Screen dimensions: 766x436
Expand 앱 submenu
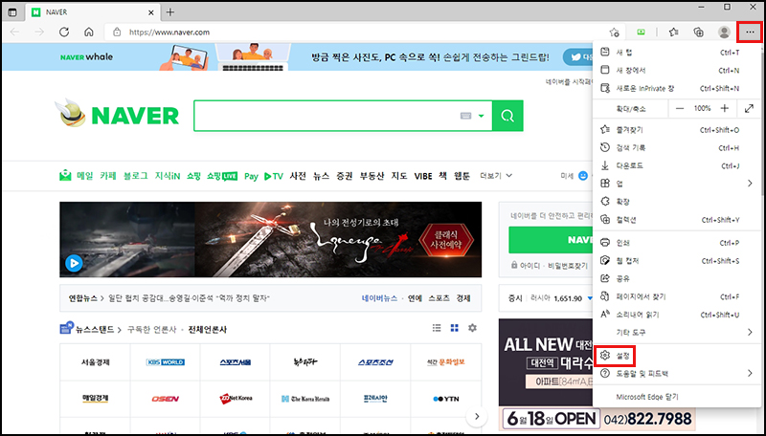click(679, 184)
